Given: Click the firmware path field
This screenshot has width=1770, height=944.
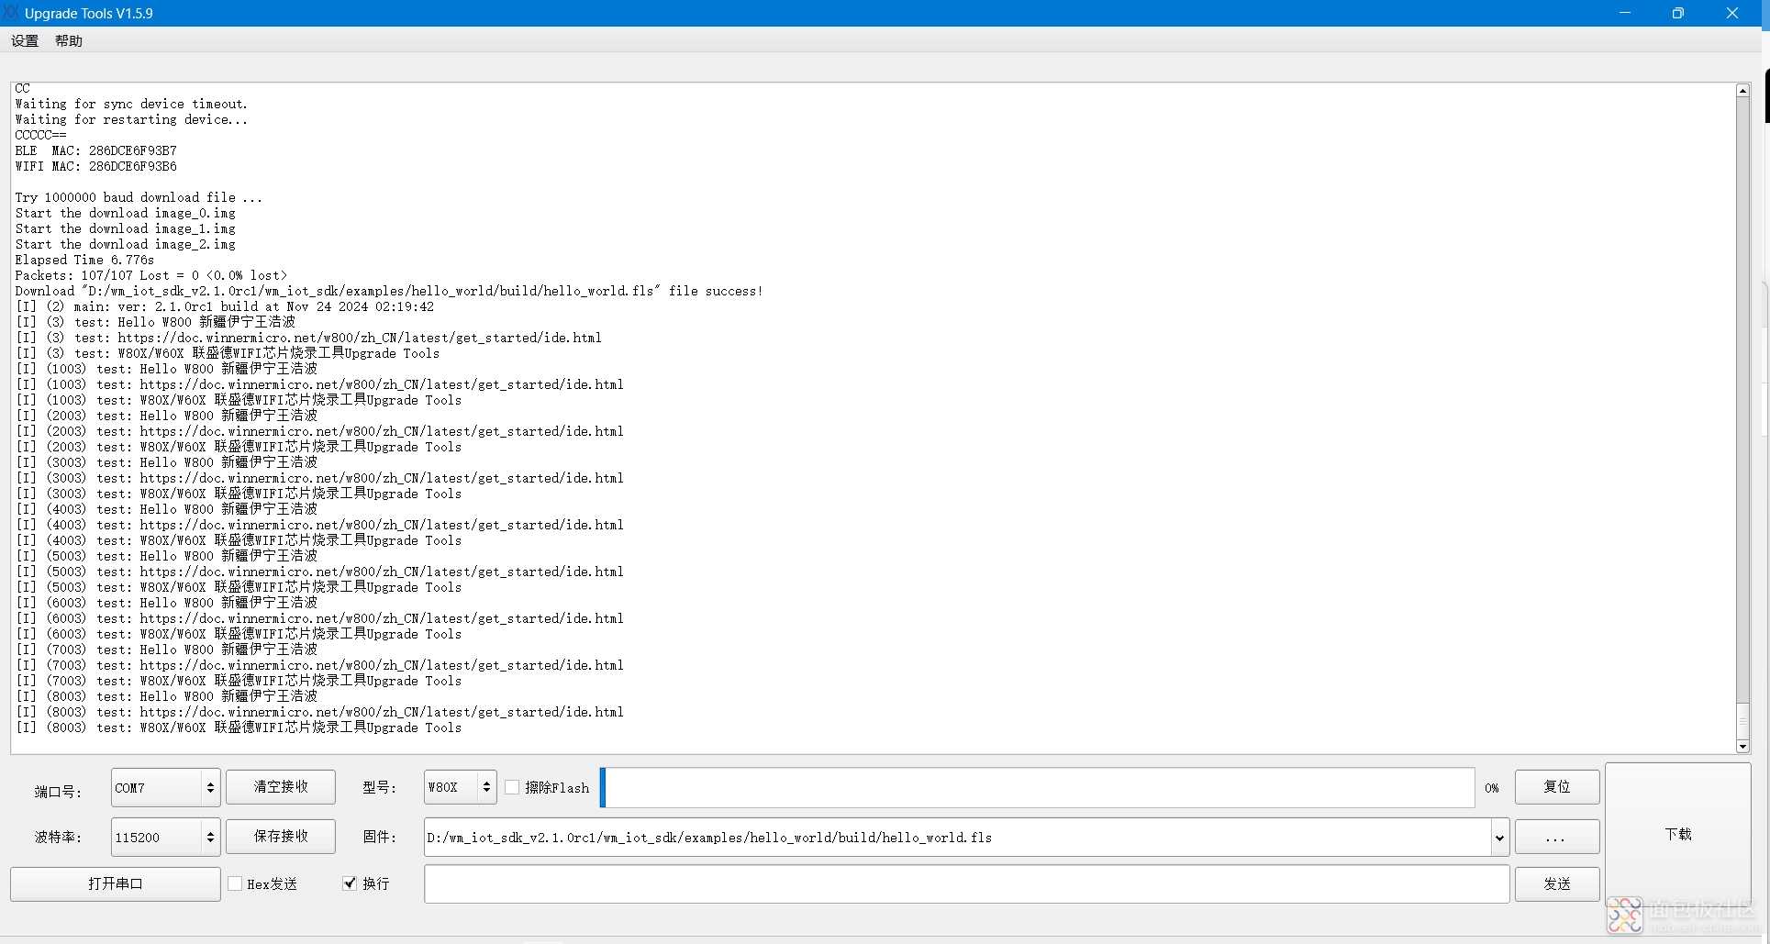Looking at the screenshot, I should point(957,838).
